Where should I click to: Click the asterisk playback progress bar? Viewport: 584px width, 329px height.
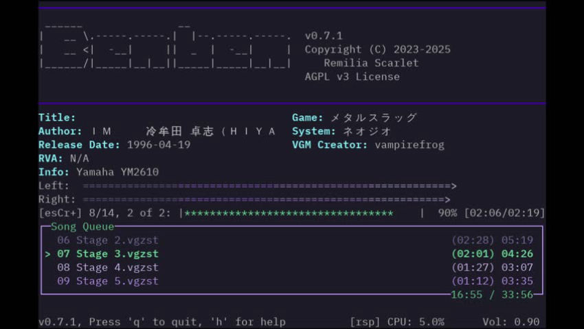coord(289,213)
